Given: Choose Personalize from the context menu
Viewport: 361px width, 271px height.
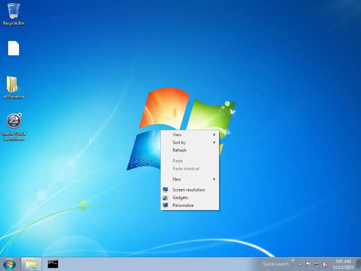Looking at the screenshot, I should (190, 205).
